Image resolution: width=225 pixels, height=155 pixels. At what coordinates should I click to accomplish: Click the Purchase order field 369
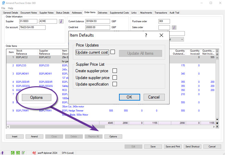[164, 21]
